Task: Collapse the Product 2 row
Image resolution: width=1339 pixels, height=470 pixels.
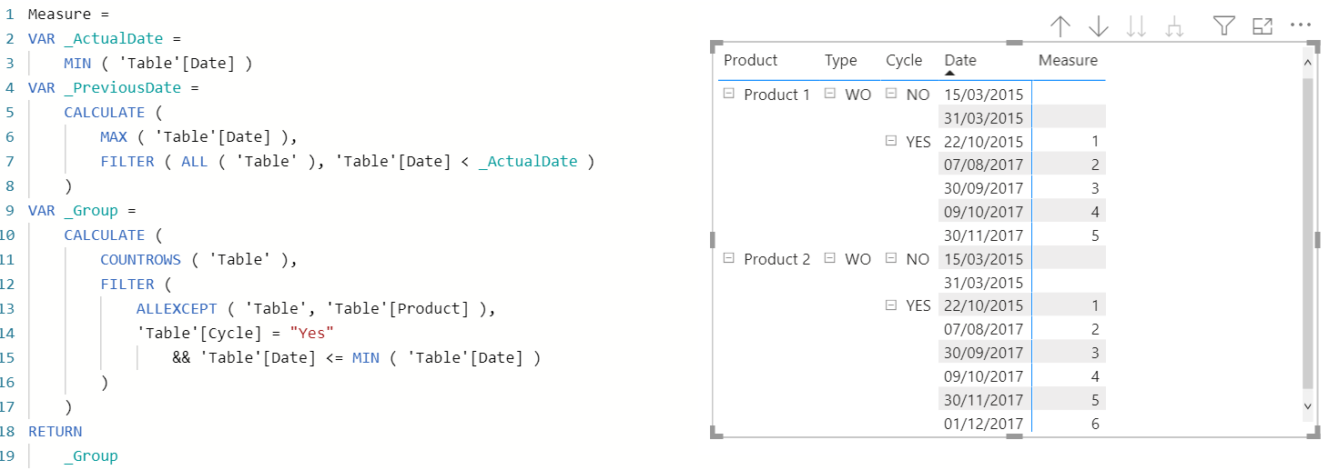Action: pos(728,258)
